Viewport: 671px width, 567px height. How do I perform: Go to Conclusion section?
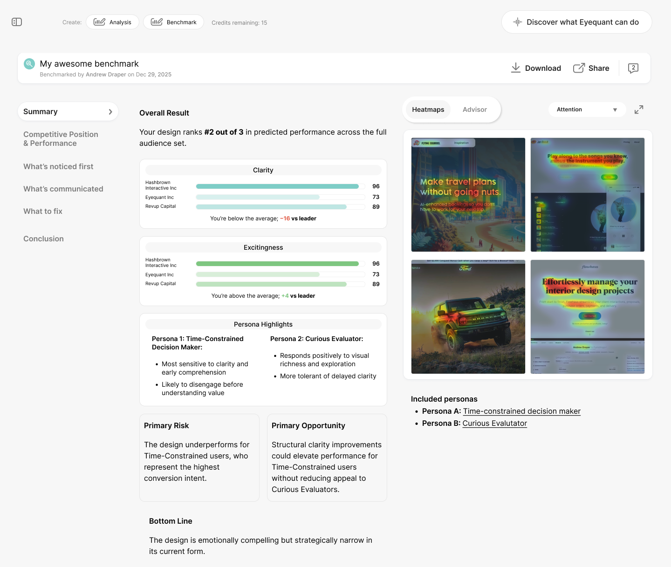point(43,239)
